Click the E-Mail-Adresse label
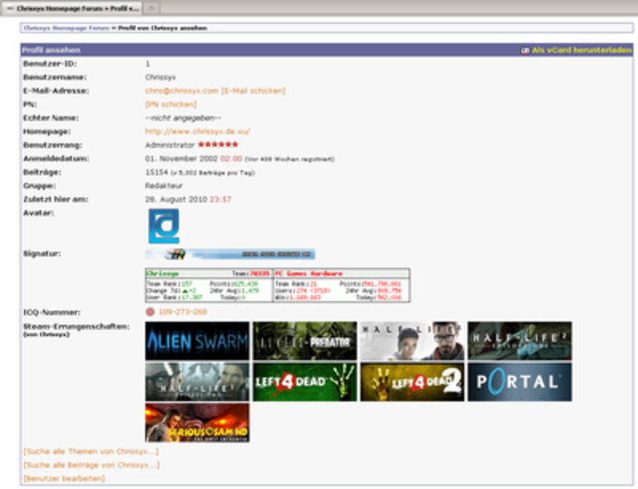638x489 pixels. (x=56, y=91)
